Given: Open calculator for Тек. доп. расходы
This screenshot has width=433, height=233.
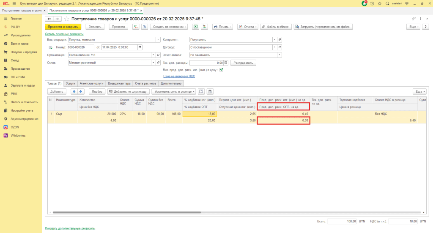Looking at the screenshot, I should point(226,63).
